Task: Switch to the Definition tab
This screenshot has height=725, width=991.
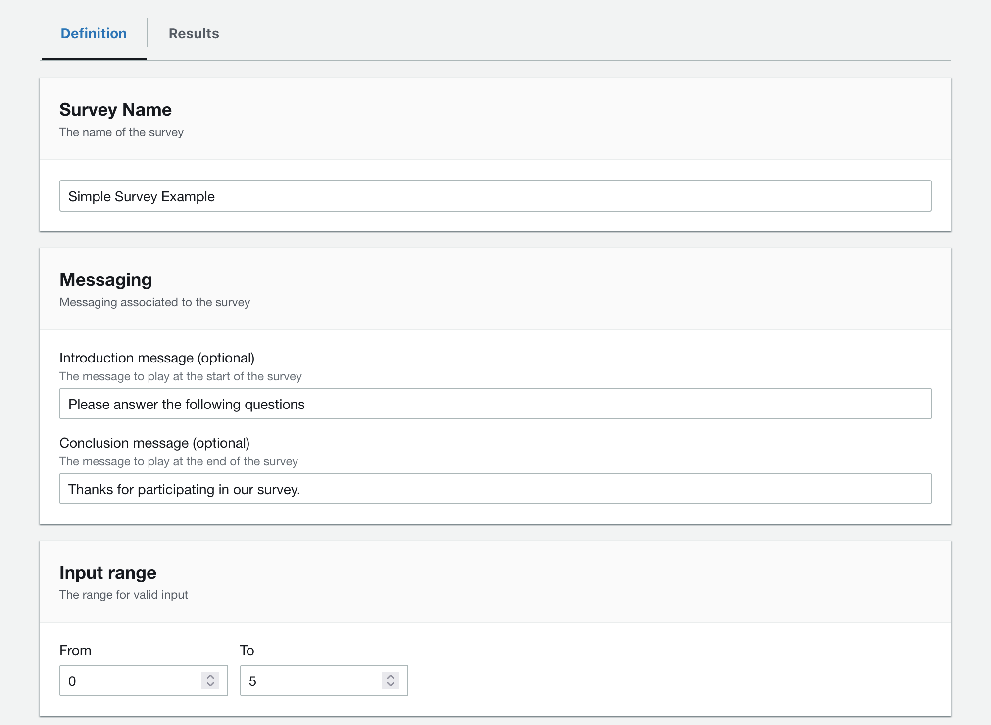Action: point(94,34)
